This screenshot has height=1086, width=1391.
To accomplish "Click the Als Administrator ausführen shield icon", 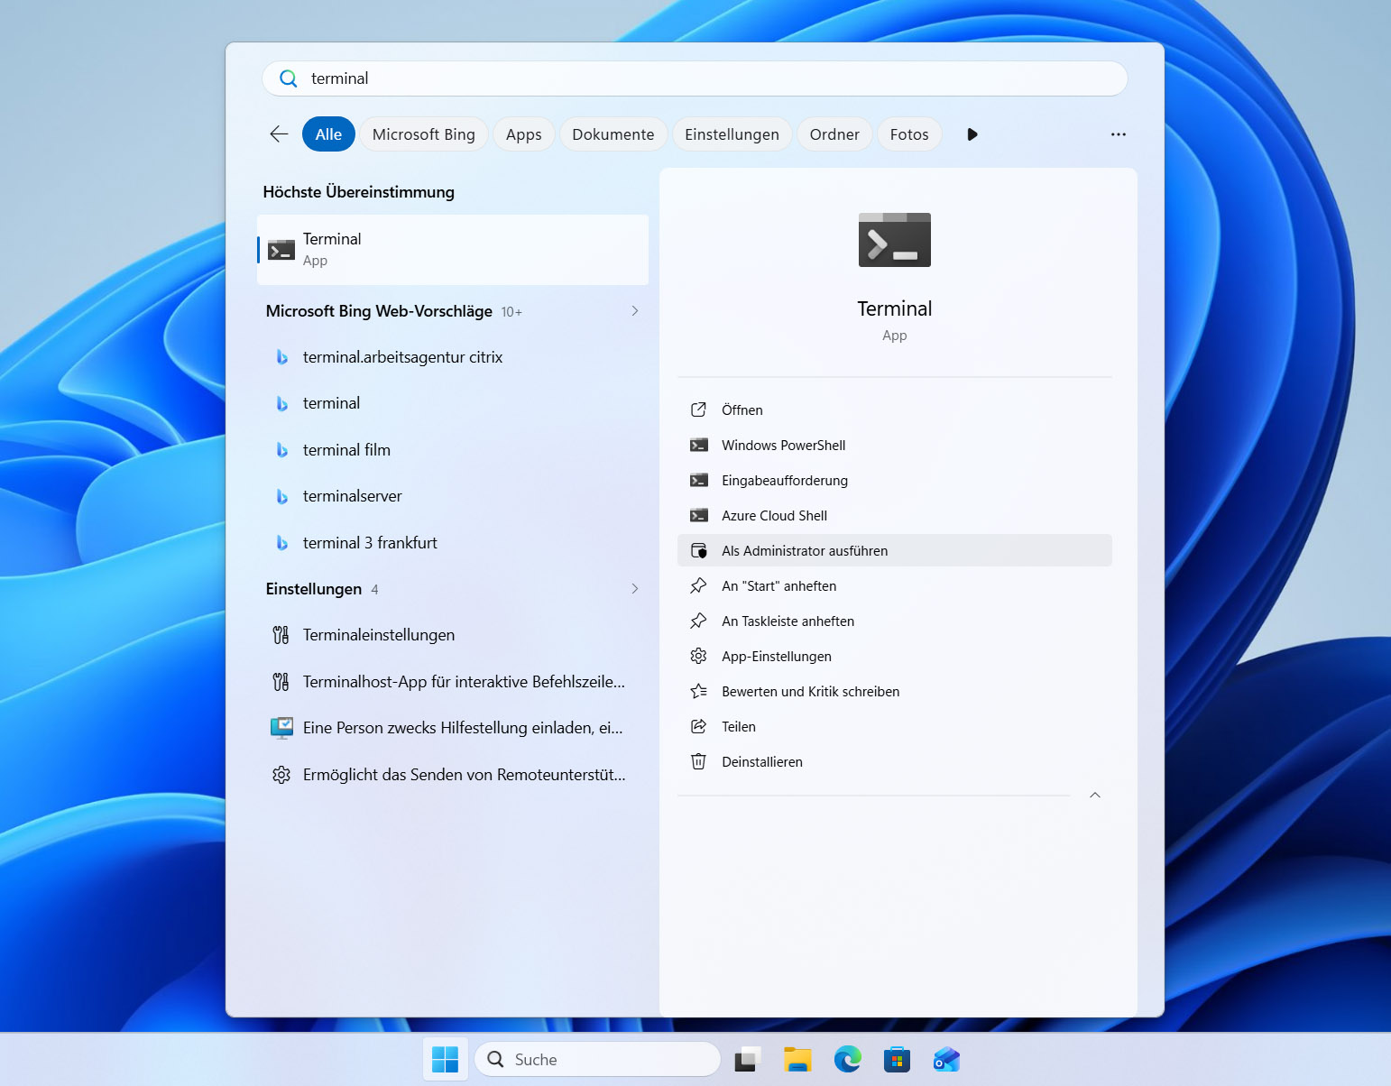I will [698, 551].
